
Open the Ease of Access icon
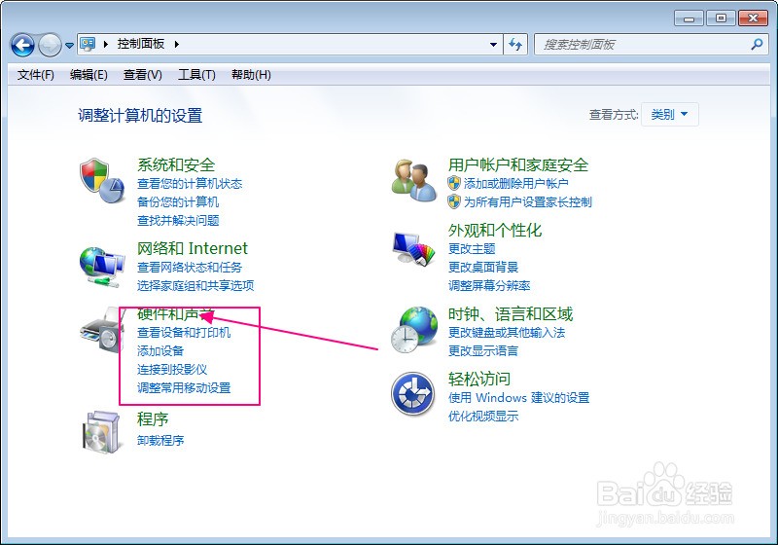(x=412, y=394)
